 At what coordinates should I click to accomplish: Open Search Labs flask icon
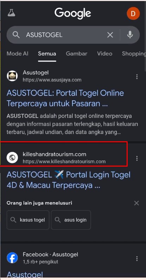11,13
